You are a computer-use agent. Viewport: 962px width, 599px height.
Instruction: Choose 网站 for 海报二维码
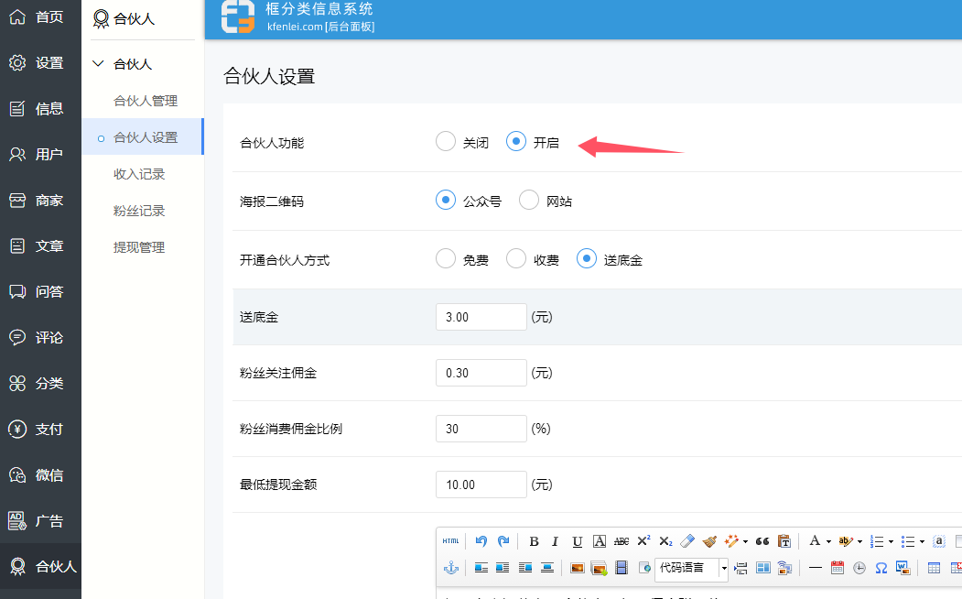[529, 201]
